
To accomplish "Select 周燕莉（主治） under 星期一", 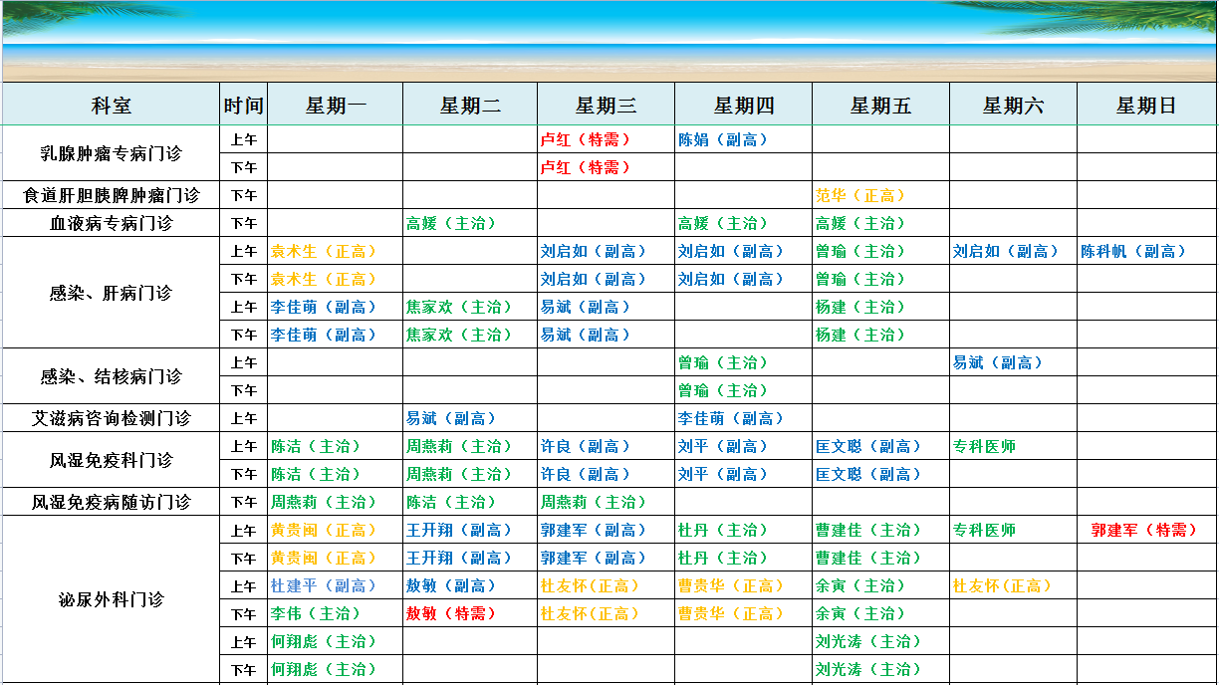I will (324, 502).
